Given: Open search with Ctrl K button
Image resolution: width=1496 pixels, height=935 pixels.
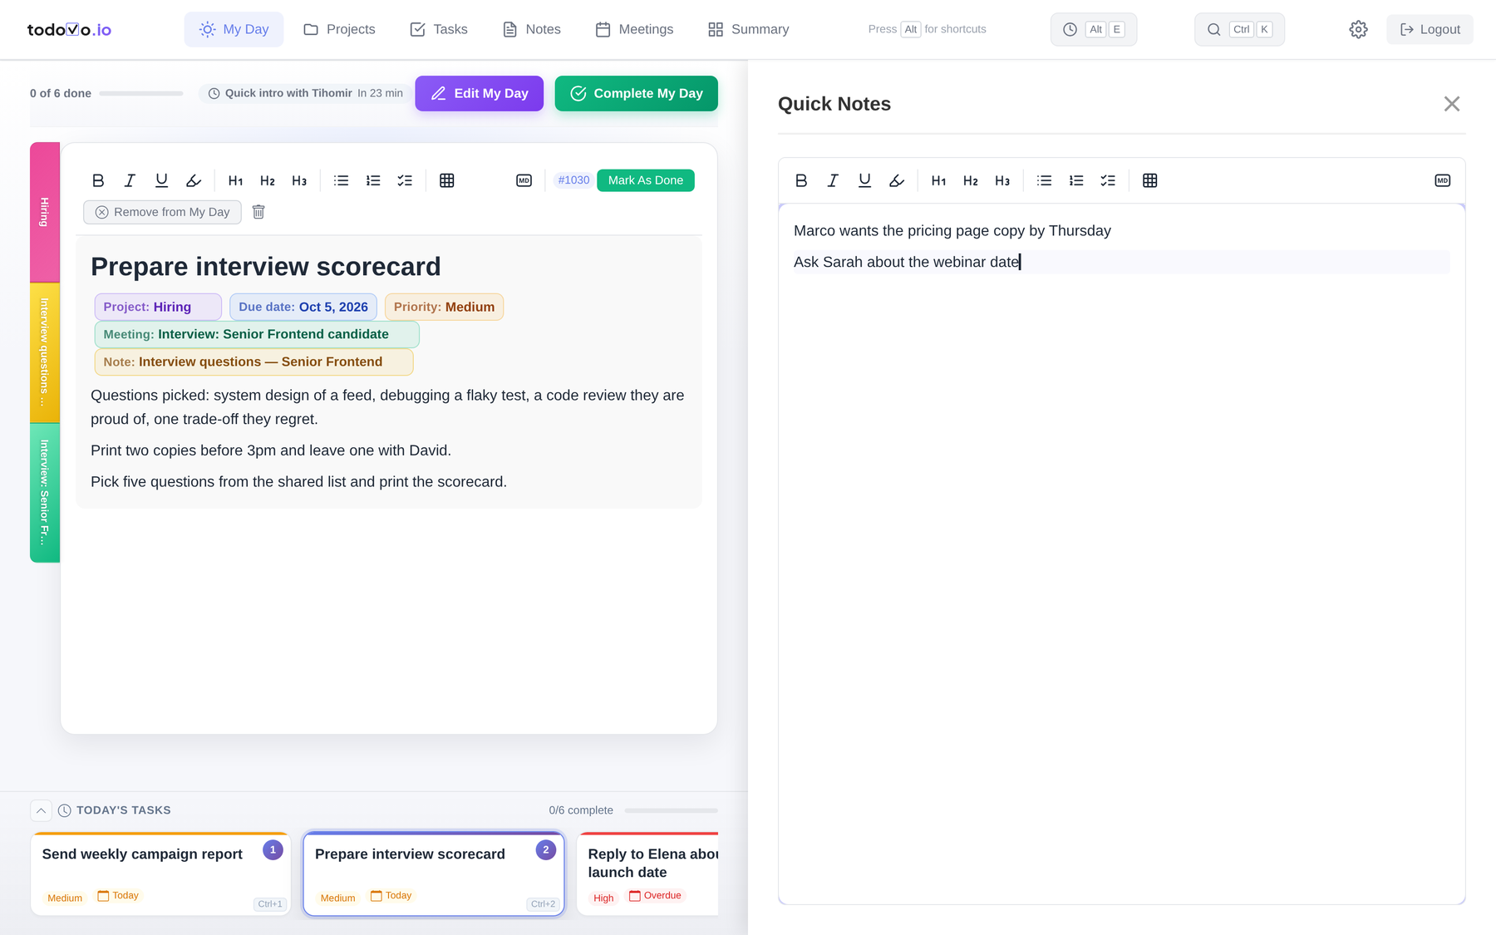Looking at the screenshot, I should [1239, 29].
